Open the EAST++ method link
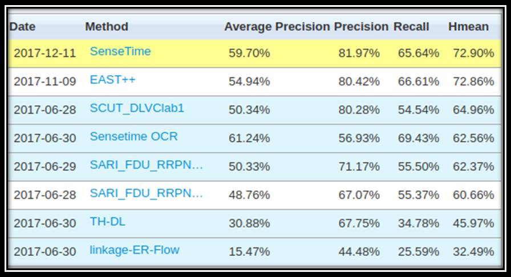 [x=112, y=80]
